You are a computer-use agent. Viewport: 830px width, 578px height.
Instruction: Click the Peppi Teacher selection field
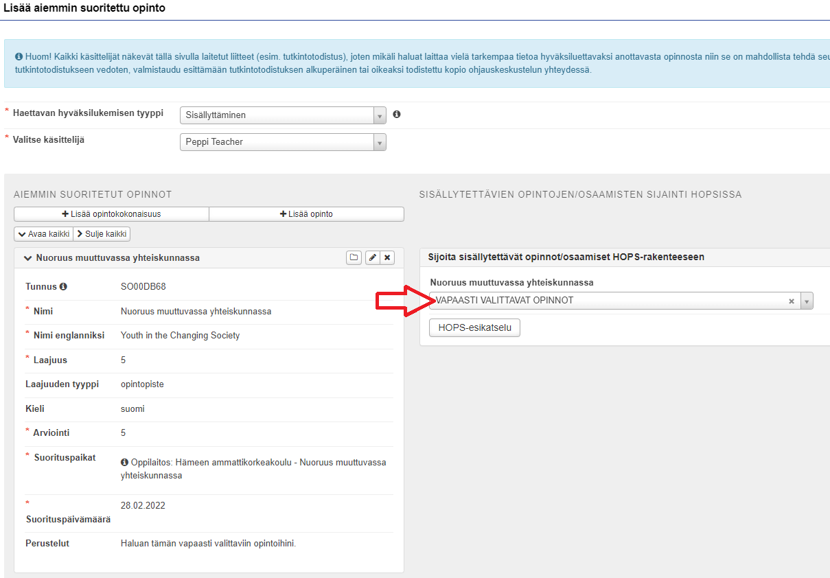click(x=283, y=142)
